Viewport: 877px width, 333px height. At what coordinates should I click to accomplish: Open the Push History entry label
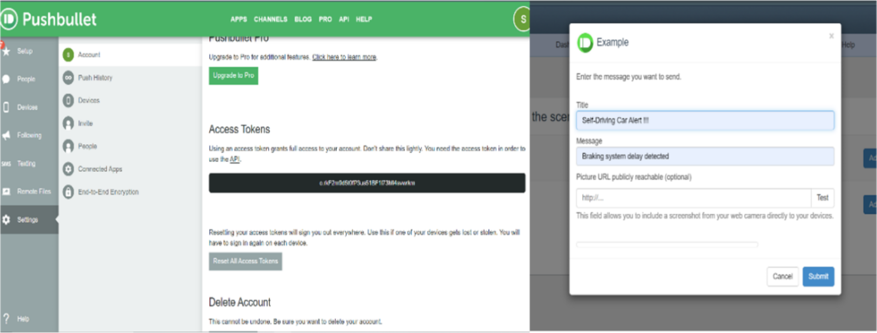point(95,78)
